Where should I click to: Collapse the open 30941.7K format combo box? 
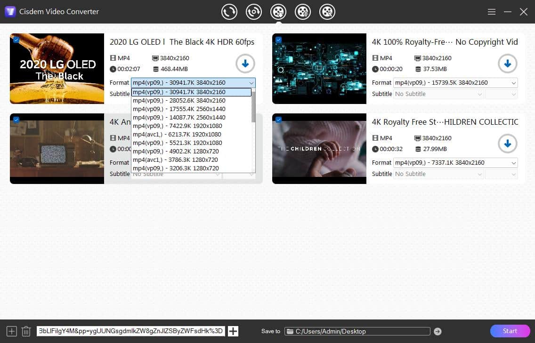pyautogui.click(x=251, y=83)
